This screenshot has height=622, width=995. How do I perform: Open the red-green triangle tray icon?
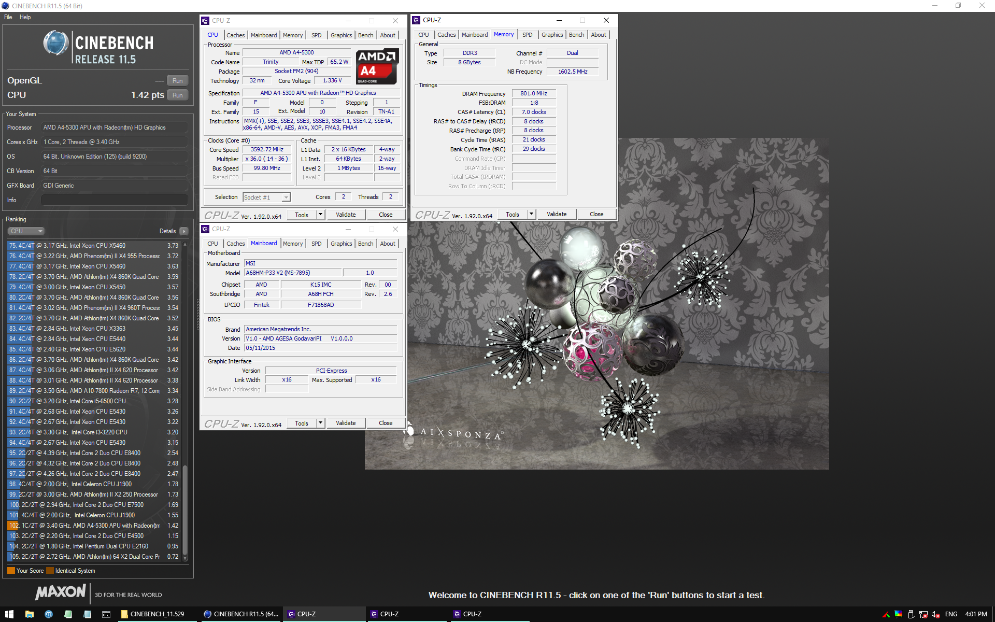[886, 614]
